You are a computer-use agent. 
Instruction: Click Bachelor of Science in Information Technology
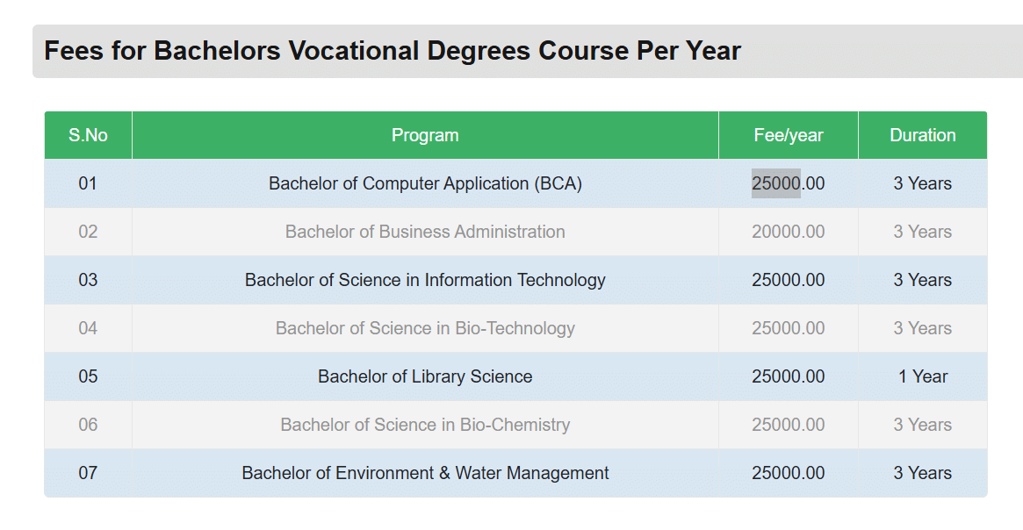point(425,280)
